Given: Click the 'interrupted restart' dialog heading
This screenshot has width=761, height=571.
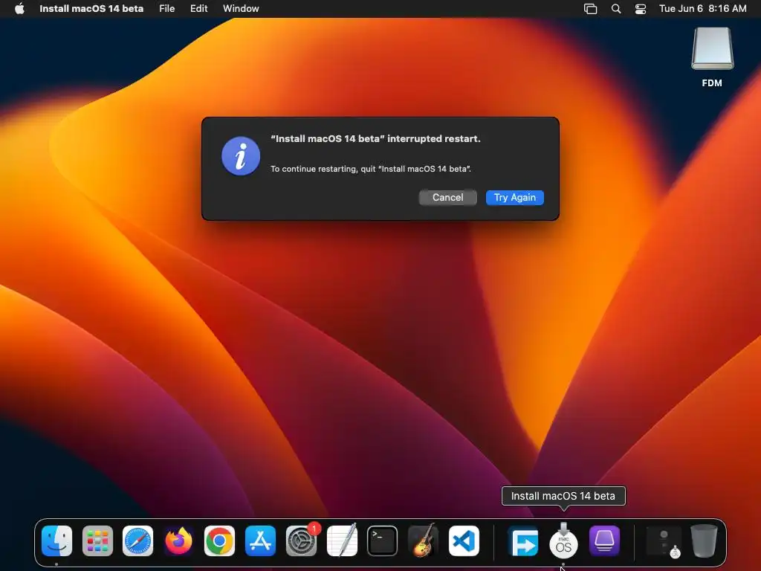Looking at the screenshot, I should [375, 139].
